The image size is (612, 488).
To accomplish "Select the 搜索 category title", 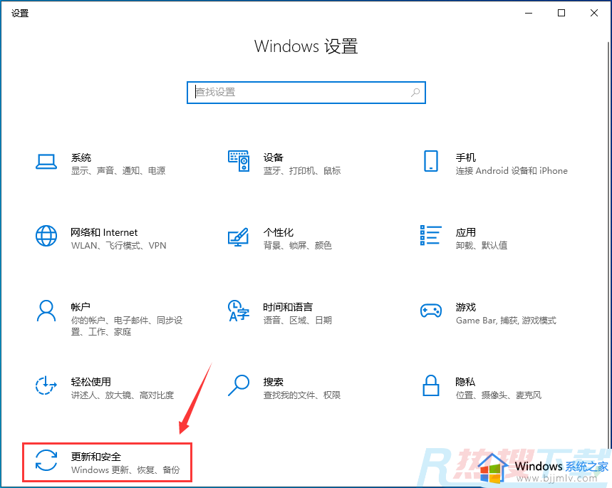I will coord(273,382).
